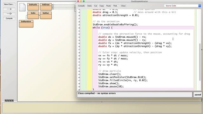Select the solid inheritance arrow tool
The image size is (203, 114).
tap(9, 14)
